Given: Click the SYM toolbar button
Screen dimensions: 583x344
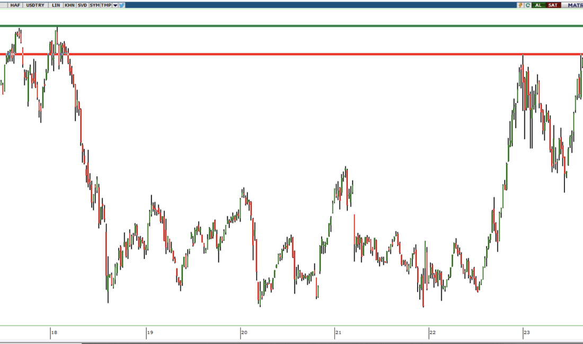Looking at the screenshot, I should point(94,5).
